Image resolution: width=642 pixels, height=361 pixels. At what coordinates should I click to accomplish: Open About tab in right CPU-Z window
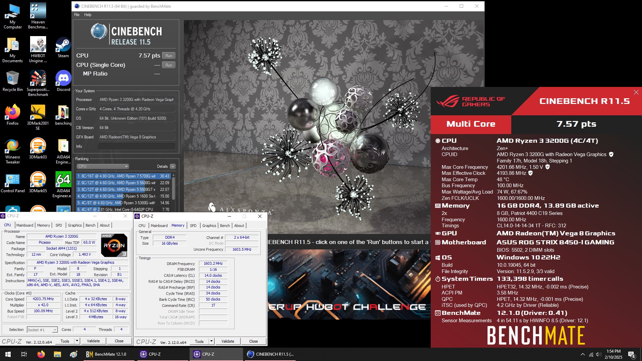239,226
